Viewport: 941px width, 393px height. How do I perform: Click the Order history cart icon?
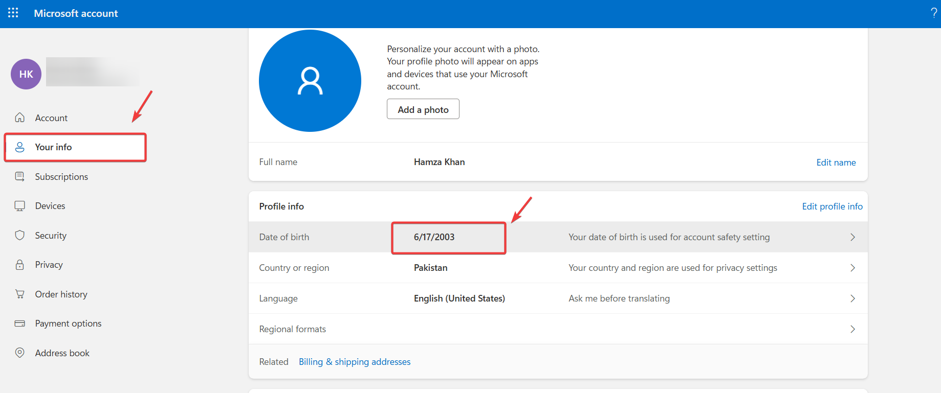click(x=20, y=294)
